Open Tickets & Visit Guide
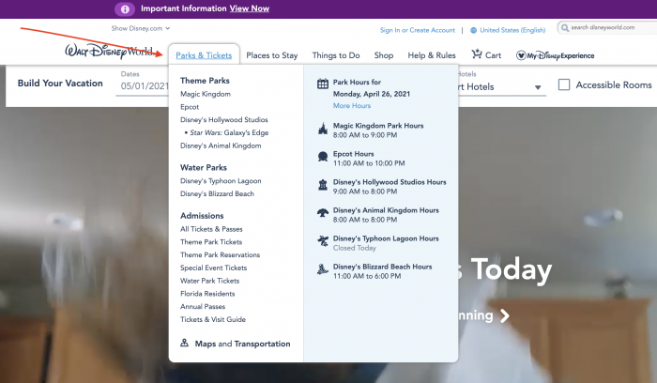 pos(213,319)
